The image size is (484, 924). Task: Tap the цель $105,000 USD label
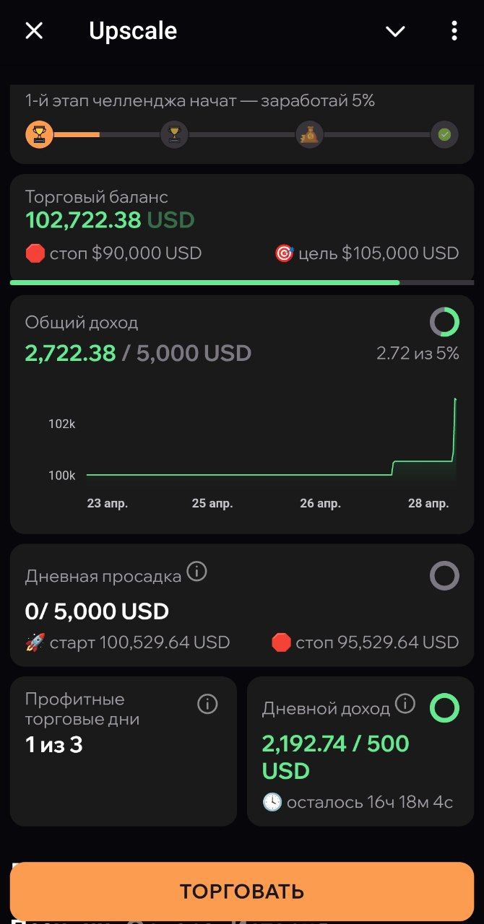point(366,253)
